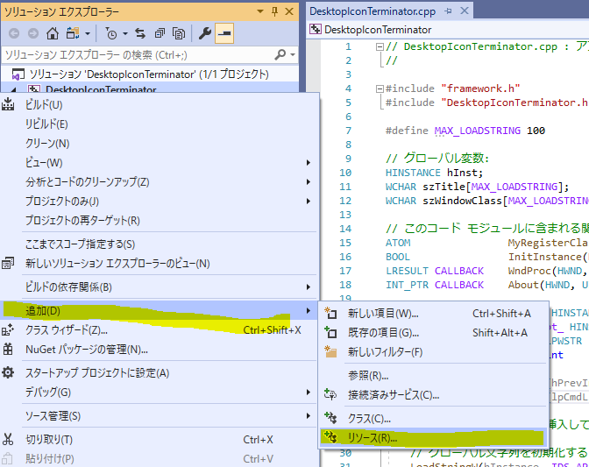Click the gear icon beside スタートアップ プロジェクトに設定
This screenshot has width=589, height=467.
8,372
